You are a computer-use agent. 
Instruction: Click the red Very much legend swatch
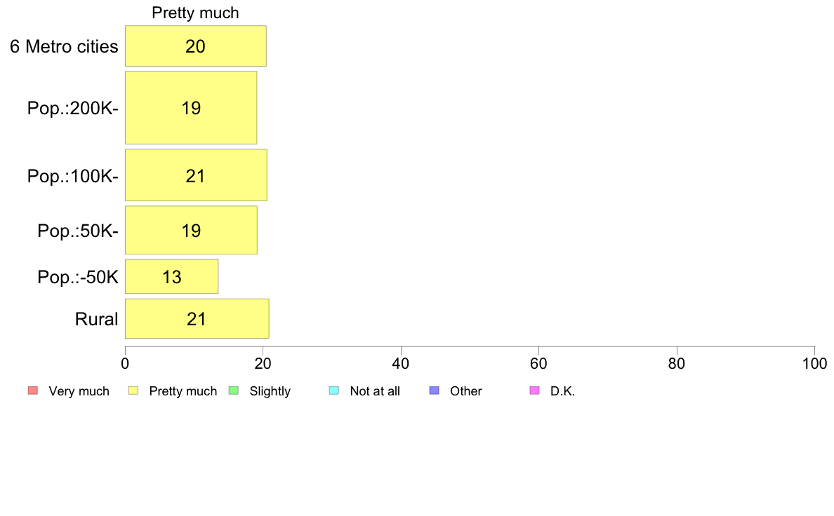(x=33, y=391)
